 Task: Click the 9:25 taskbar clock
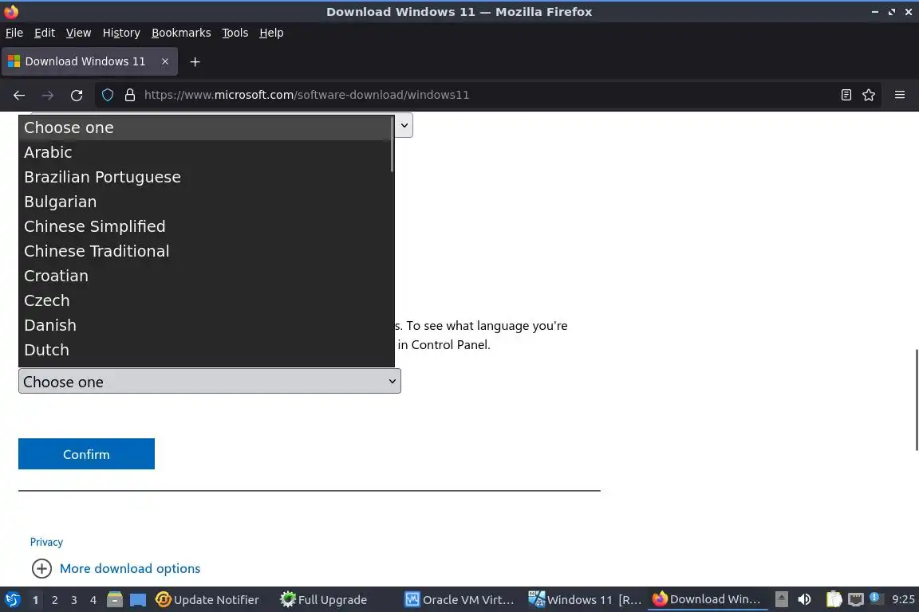point(902,599)
